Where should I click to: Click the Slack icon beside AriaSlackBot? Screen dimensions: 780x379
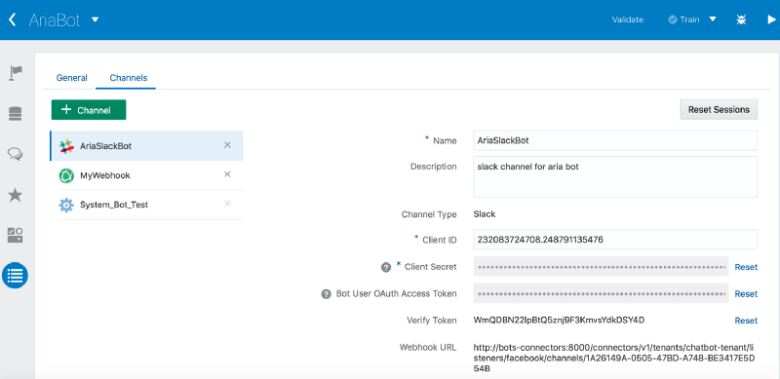(x=66, y=146)
